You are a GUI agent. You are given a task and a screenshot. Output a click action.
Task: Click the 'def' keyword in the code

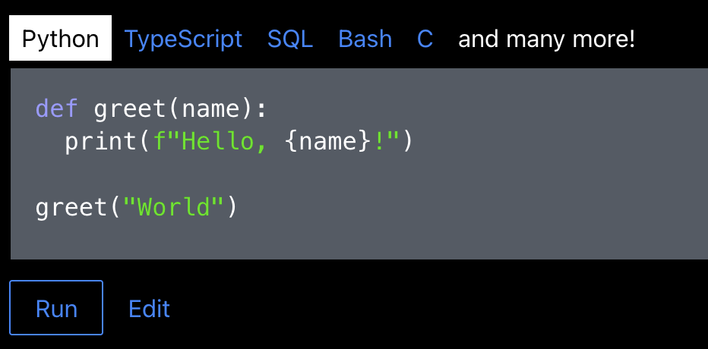(x=57, y=109)
